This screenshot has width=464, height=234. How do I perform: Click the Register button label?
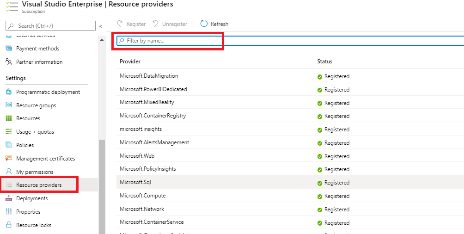(x=136, y=24)
